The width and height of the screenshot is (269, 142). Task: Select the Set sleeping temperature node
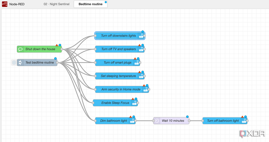(x=120, y=76)
